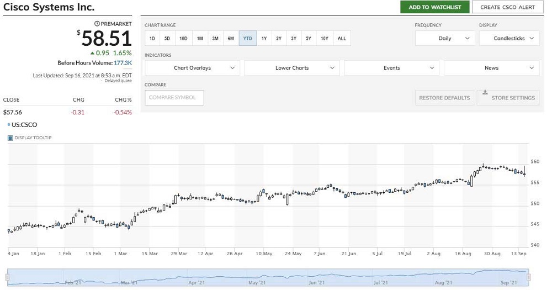
Task: Select the 3M chart range
Action: tap(215, 39)
